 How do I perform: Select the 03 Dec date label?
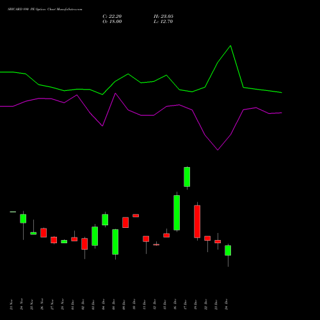tap(93, 305)
